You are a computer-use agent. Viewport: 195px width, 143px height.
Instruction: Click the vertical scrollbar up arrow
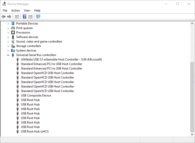[192, 23]
